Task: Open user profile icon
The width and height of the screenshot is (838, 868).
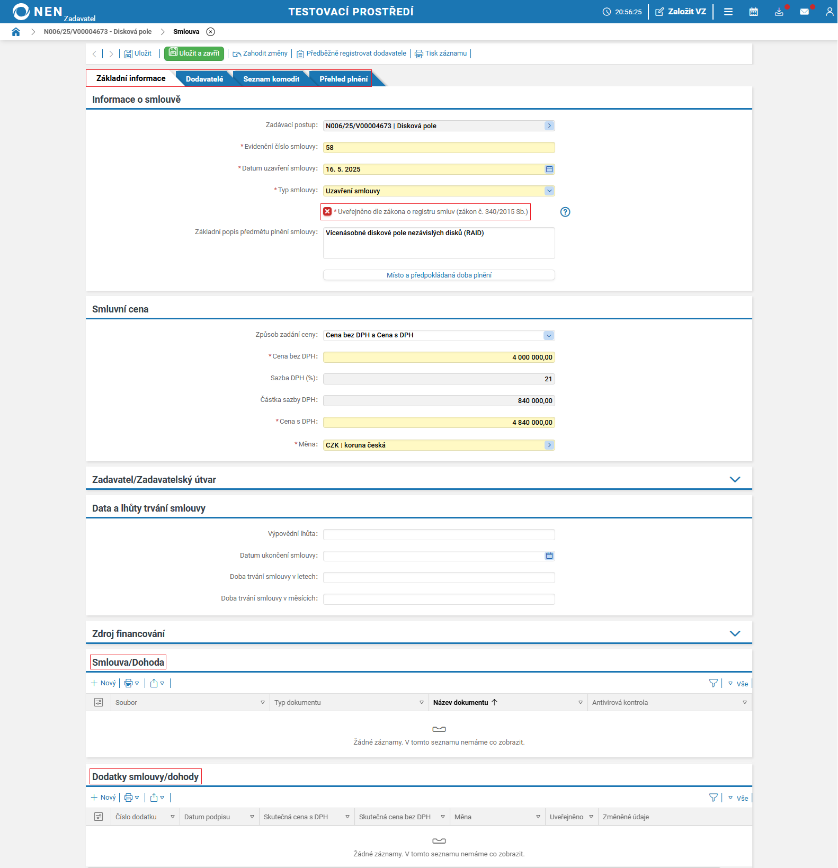Action: [830, 12]
